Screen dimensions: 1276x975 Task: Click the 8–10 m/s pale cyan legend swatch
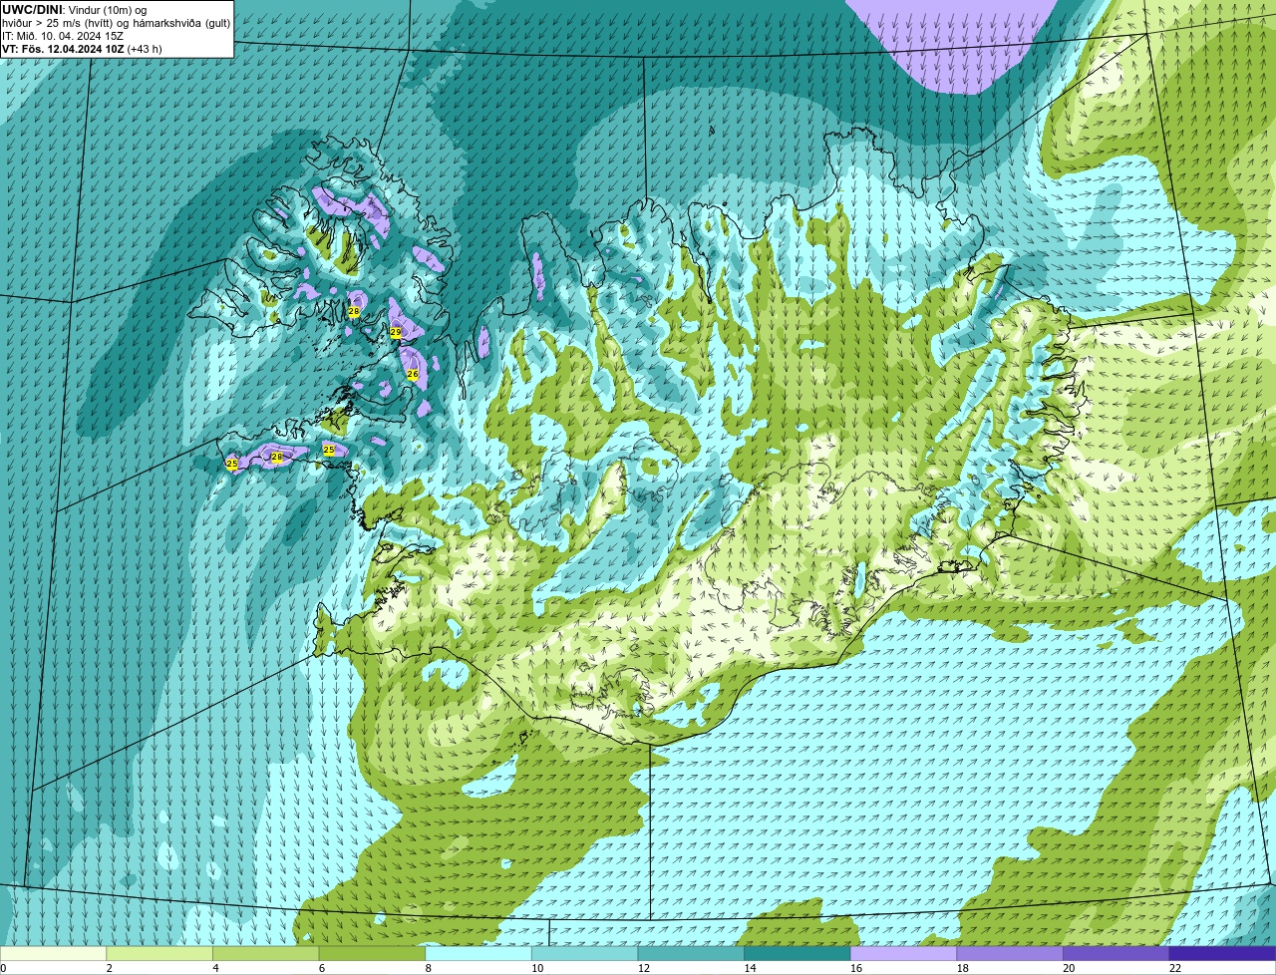[x=478, y=953]
